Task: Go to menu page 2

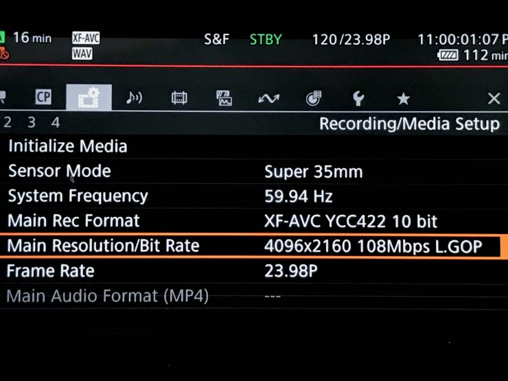Action: 8,122
